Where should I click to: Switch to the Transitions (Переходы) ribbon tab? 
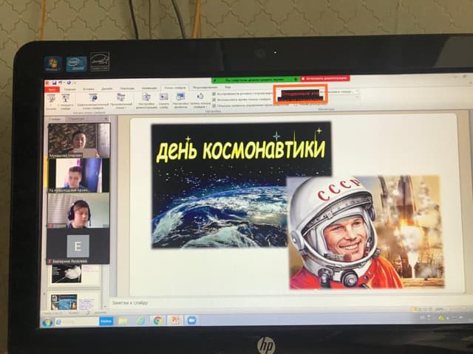(127, 88)
